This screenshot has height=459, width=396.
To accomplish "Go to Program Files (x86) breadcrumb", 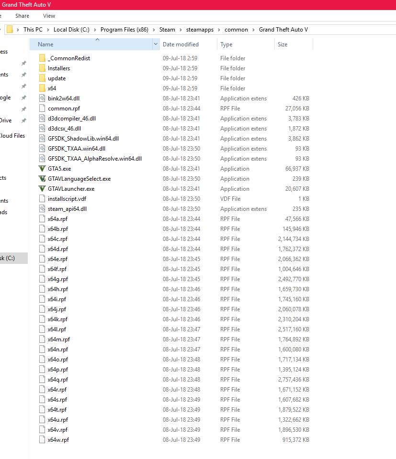I will click(124, 30).
